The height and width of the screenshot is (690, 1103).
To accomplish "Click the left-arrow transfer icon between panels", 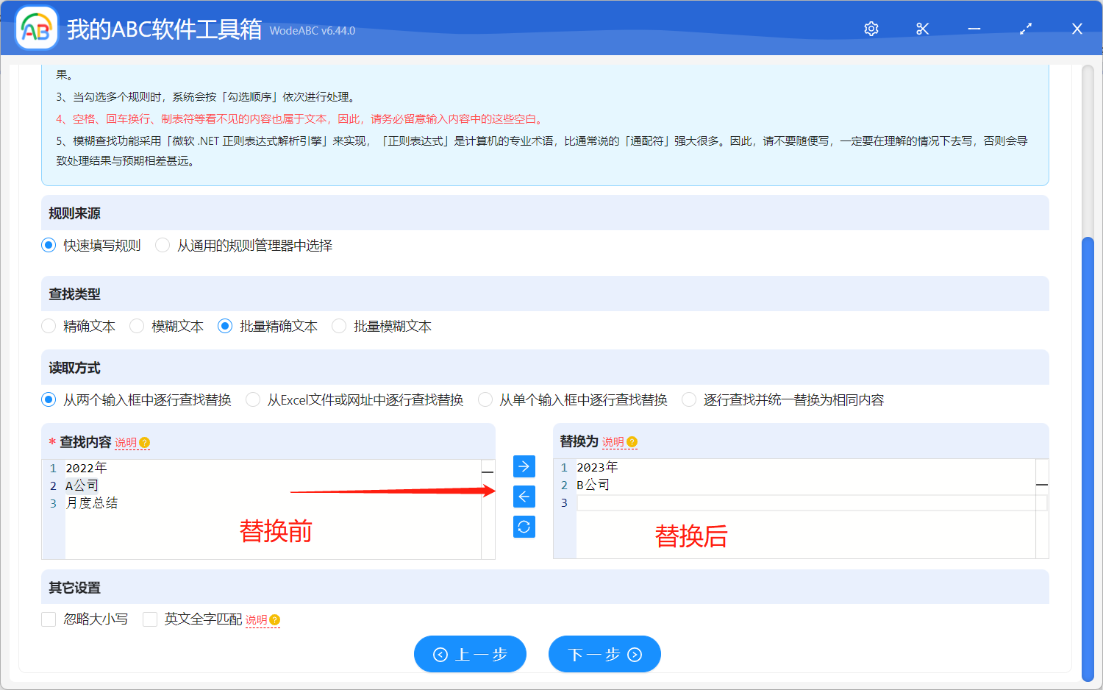I will pos(524,496).
